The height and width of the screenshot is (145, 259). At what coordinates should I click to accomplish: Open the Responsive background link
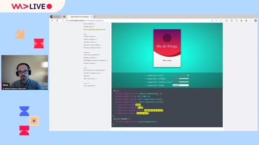(94, 70)
